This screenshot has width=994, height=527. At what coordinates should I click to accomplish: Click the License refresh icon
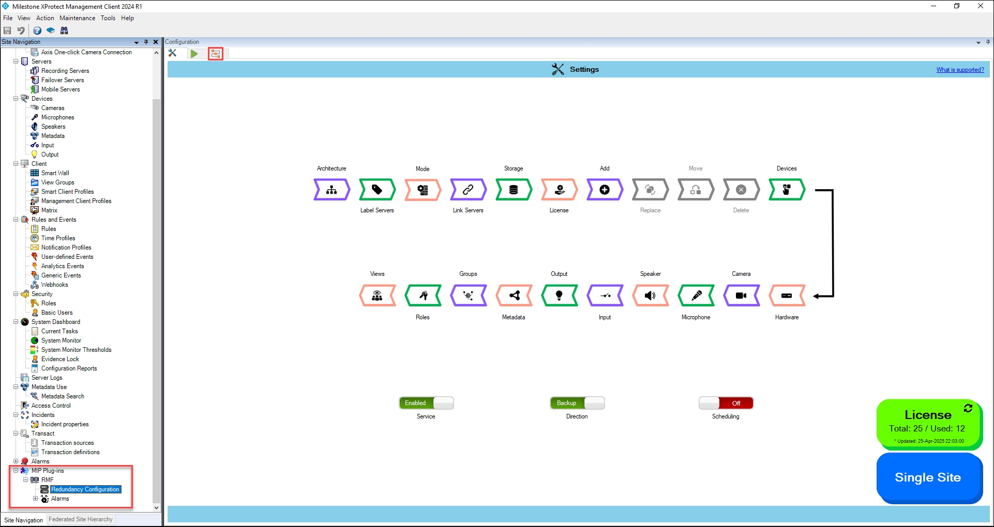click(968, 408)
